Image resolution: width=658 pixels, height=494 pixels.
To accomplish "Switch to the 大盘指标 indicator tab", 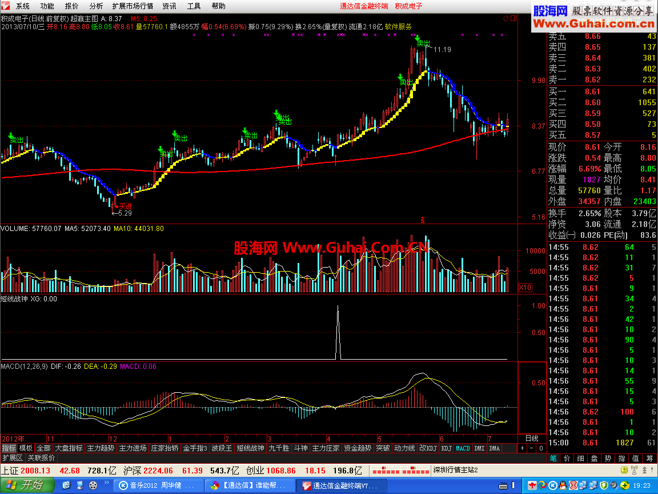I will click(x=69, y=448).
